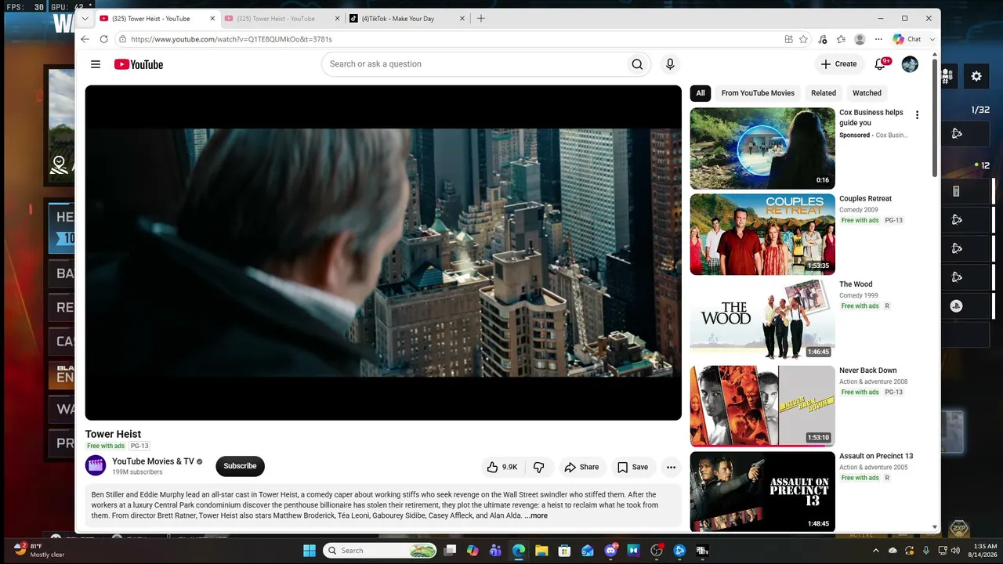1003x564 pixels.
Task: Start voice search with the microphone icon
Action: [x=670, y=64]
